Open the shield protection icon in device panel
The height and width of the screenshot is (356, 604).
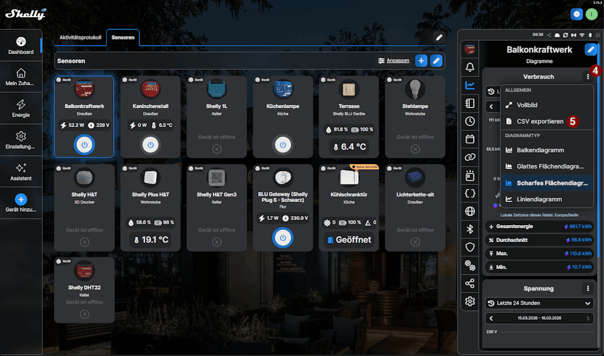tap(470, 247)
